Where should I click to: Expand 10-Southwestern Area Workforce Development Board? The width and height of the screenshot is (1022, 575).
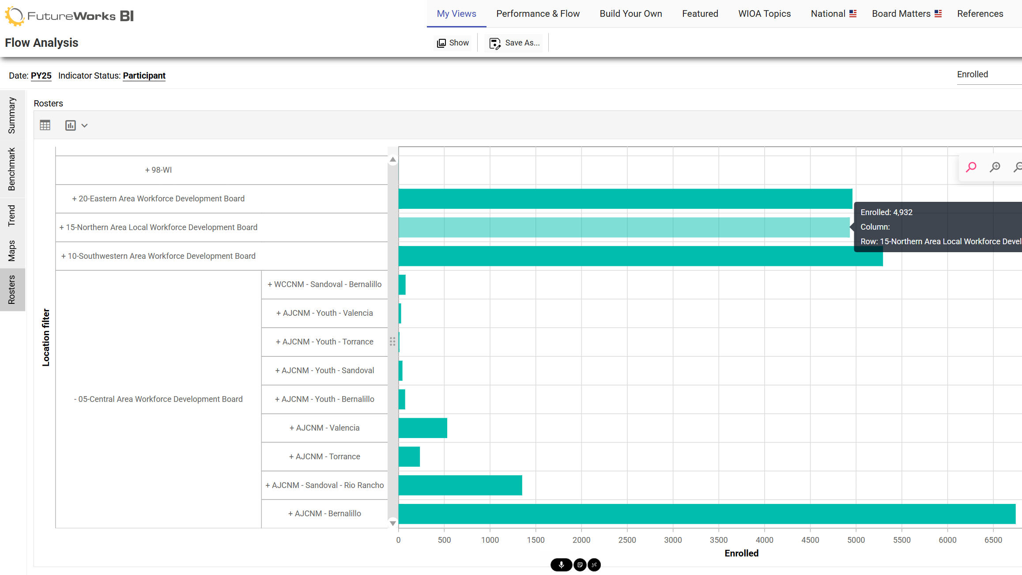(158, 256)
